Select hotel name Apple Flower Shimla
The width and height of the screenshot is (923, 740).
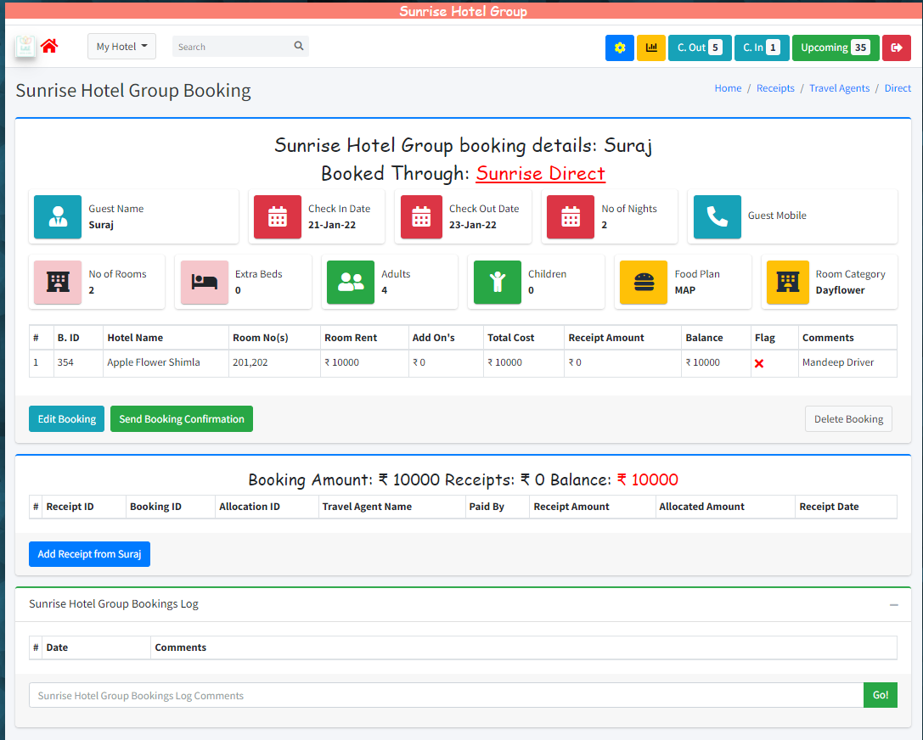[x=154, y=362]
